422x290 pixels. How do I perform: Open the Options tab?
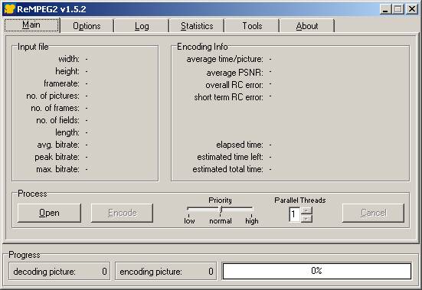tap(87, 26)
